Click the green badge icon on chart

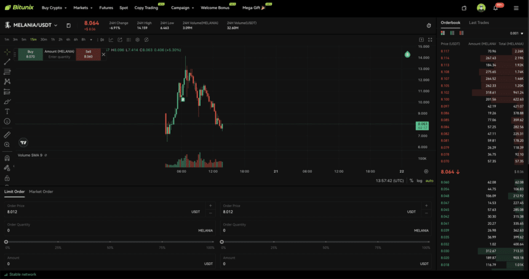407,54
